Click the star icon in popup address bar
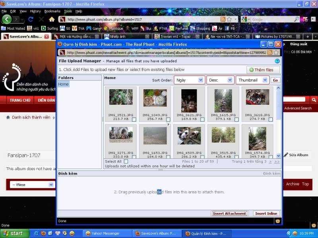This screenshot has height=238, width=318. 276,53
